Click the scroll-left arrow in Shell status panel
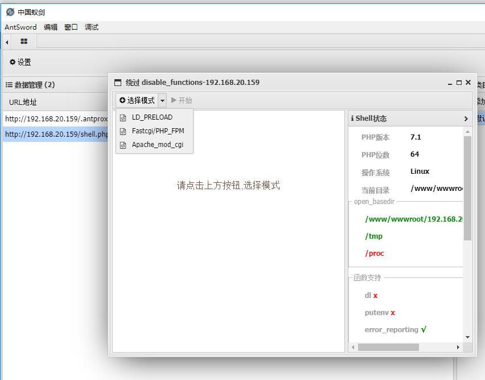Viewport: 485px width, 380px height. 353,347
